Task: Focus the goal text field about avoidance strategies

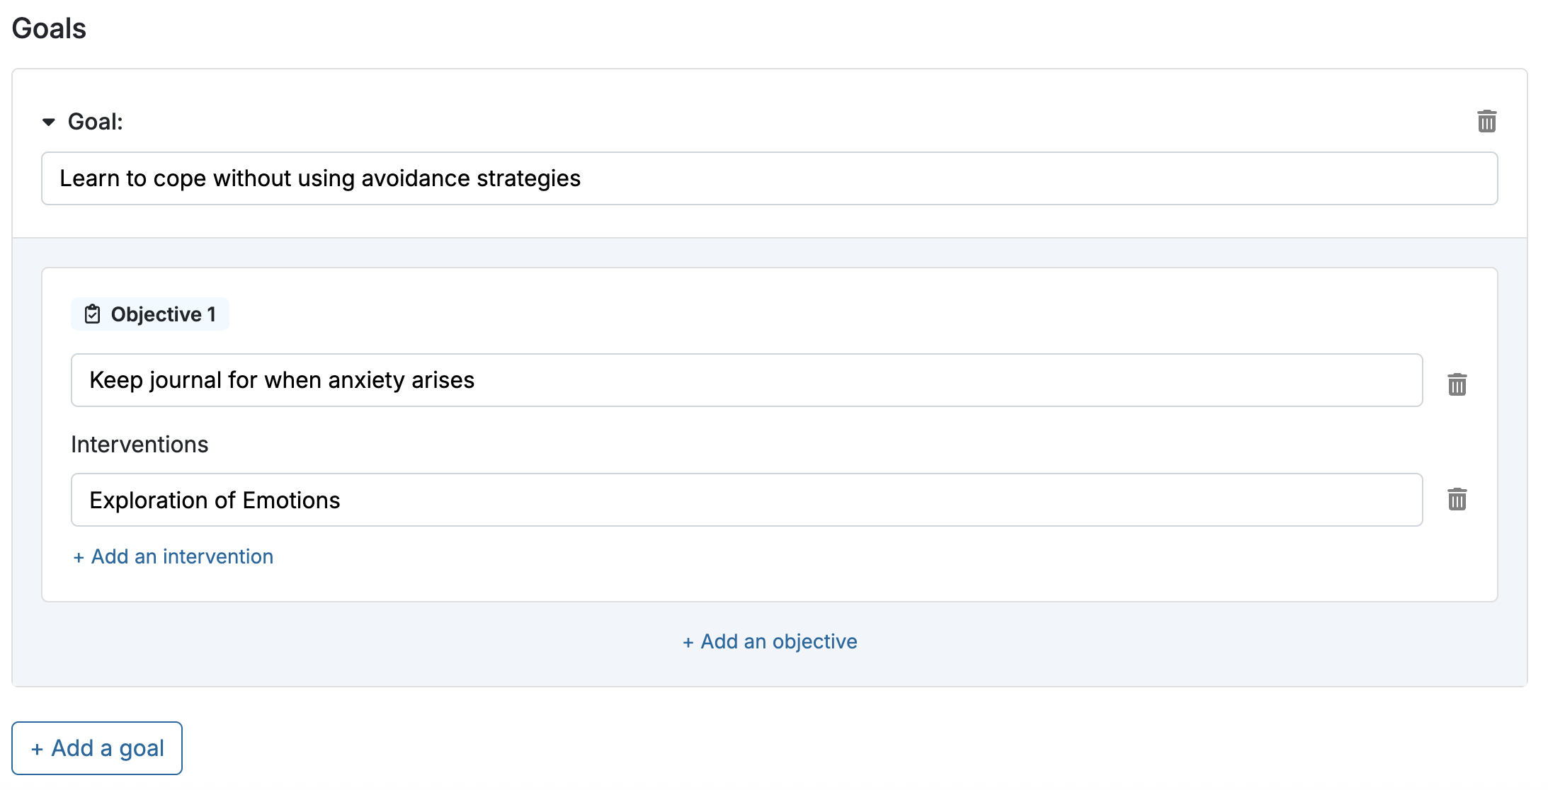Action: 770,178
